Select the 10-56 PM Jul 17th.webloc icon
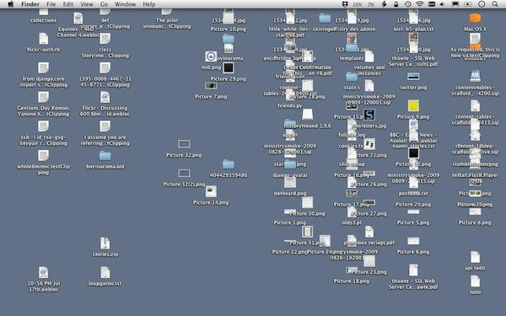The image size is (506, 316). [x=43, y=272]
